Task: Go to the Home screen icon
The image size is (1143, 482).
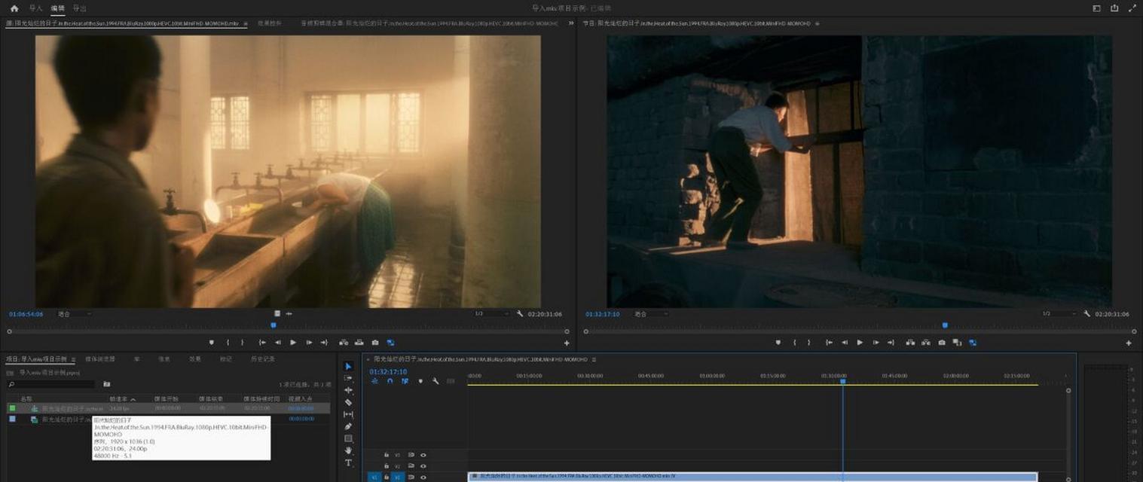Action: click(14, 8)
